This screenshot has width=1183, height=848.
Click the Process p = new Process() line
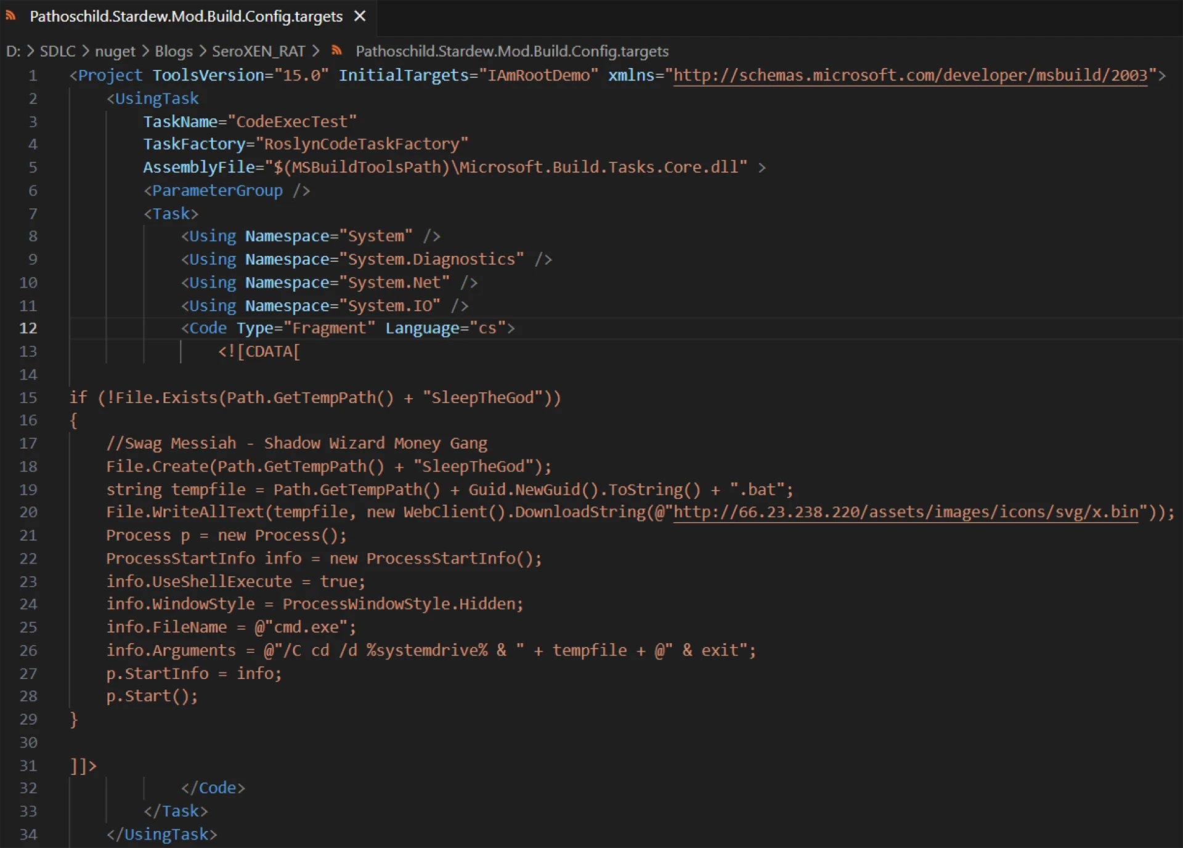[227, 536]
